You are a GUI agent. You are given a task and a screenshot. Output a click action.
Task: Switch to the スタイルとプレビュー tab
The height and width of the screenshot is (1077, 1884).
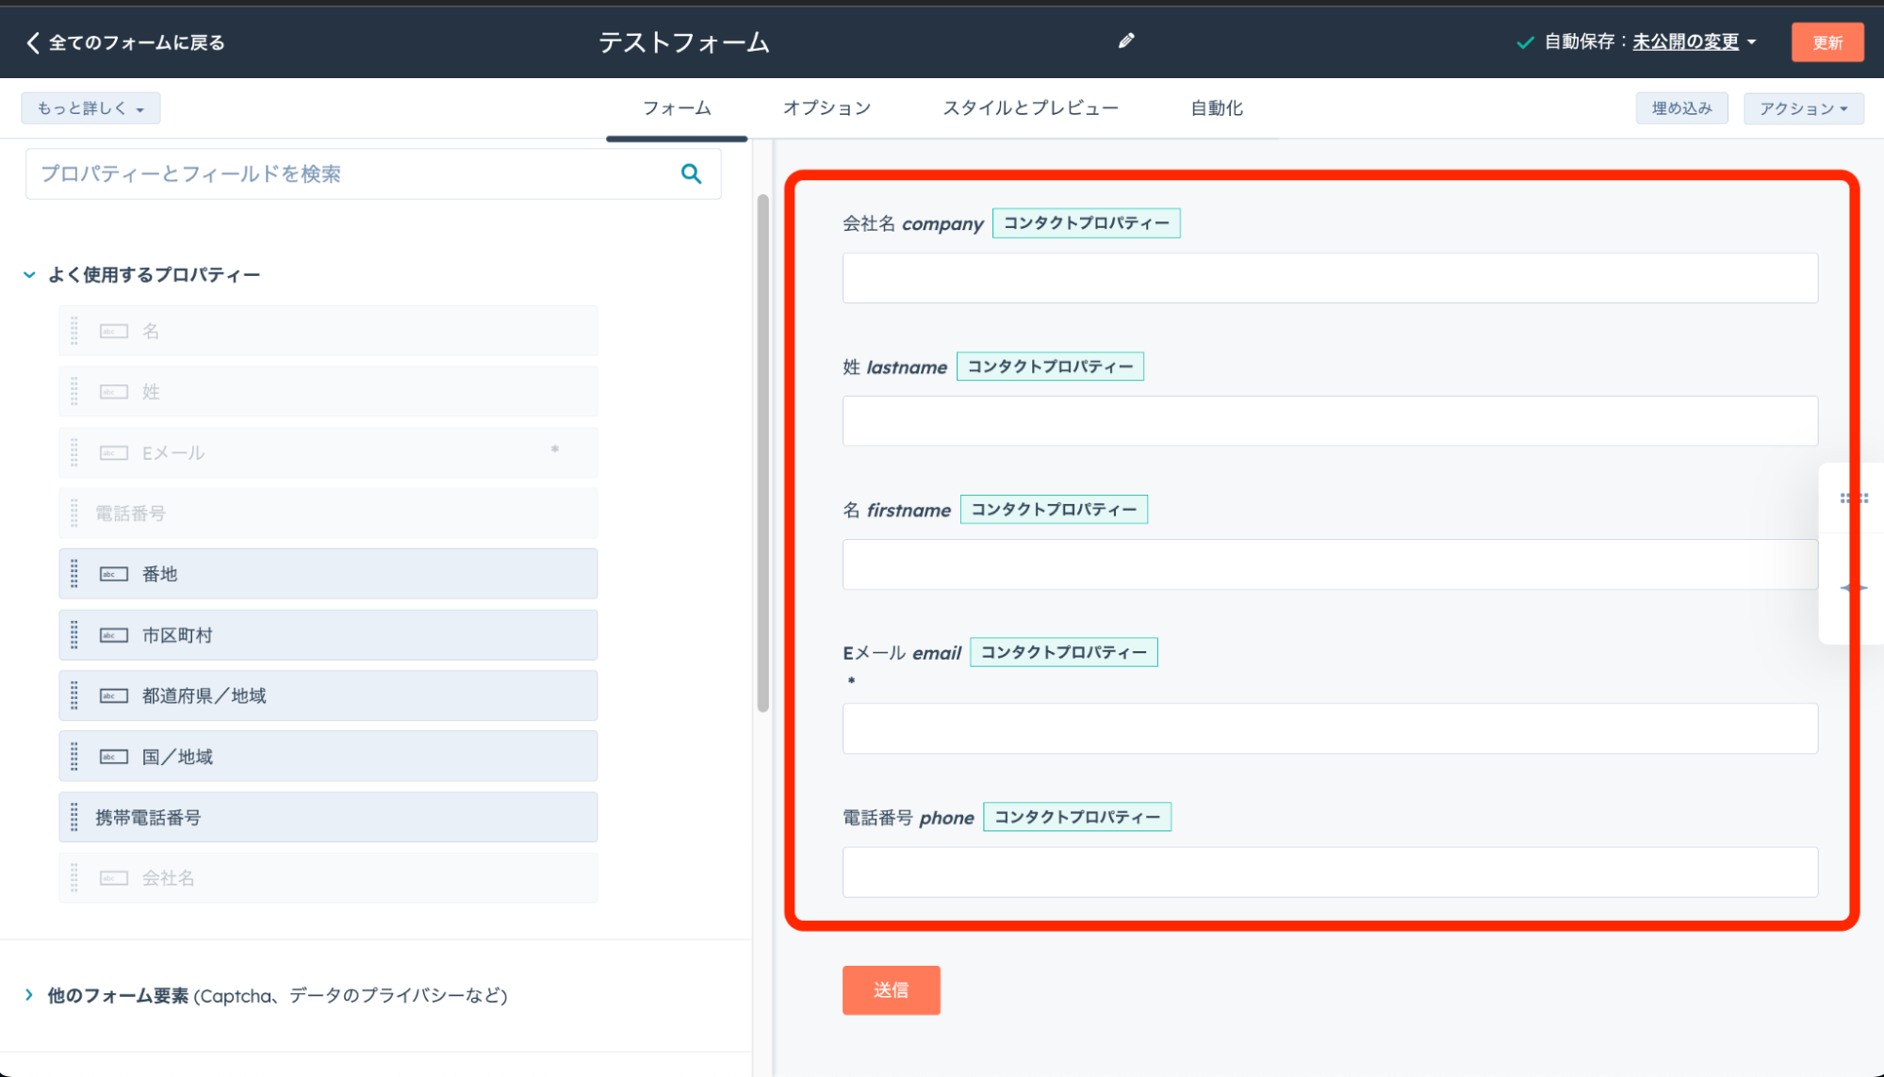click(x=1030, y=108)
